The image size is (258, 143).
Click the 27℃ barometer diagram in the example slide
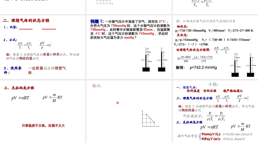(x=146, y=59)
